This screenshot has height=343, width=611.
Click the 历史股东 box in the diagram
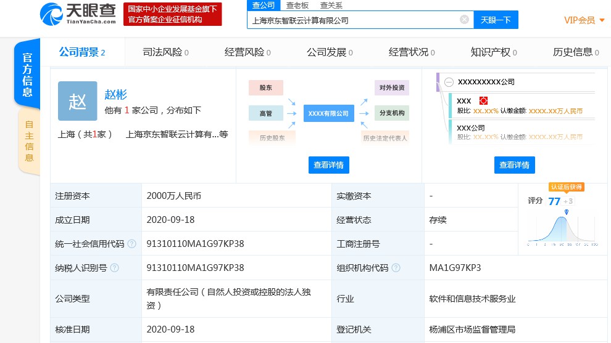tap(272, 138)
